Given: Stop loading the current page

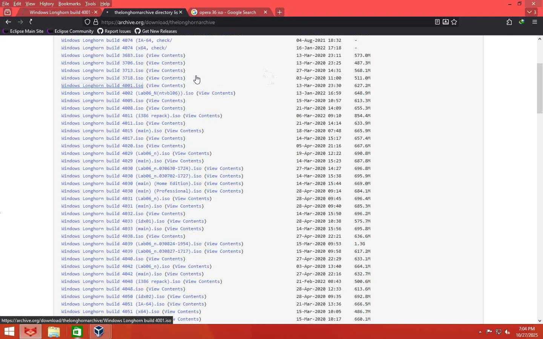Looking at the screenshot, I should pyautogui.click(x=31, y=22).
